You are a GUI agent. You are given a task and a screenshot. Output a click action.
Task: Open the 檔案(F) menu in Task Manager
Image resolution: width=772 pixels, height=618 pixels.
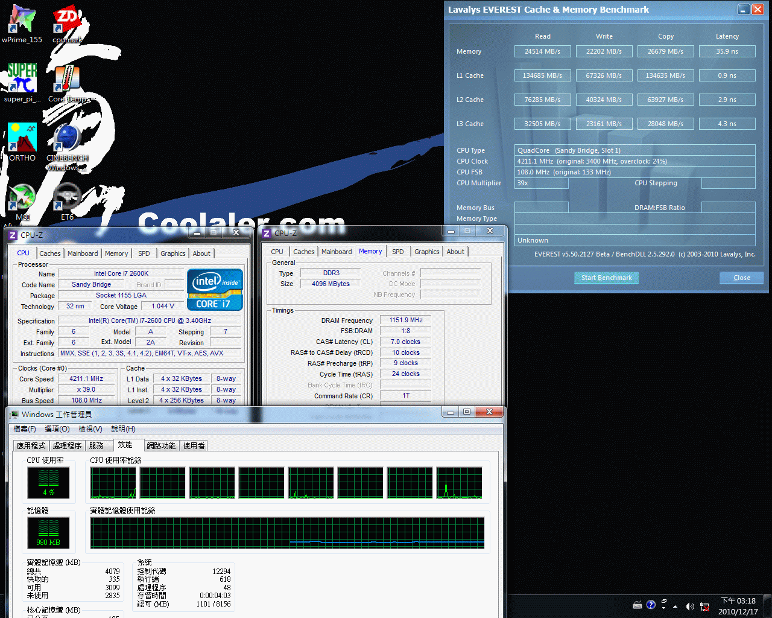(25, 429)
